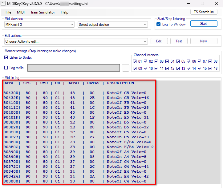Click the MIDIKey2Key app icon in title bar

(3, 3)
